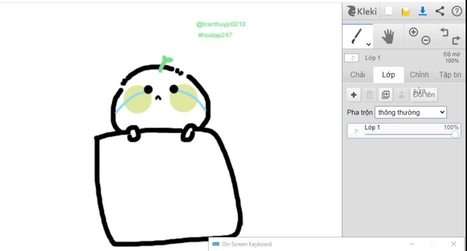Viewport: 467px width, 251px height.
Task: Zoom in with the plus magnifier
Action: [x=413, y=32]
